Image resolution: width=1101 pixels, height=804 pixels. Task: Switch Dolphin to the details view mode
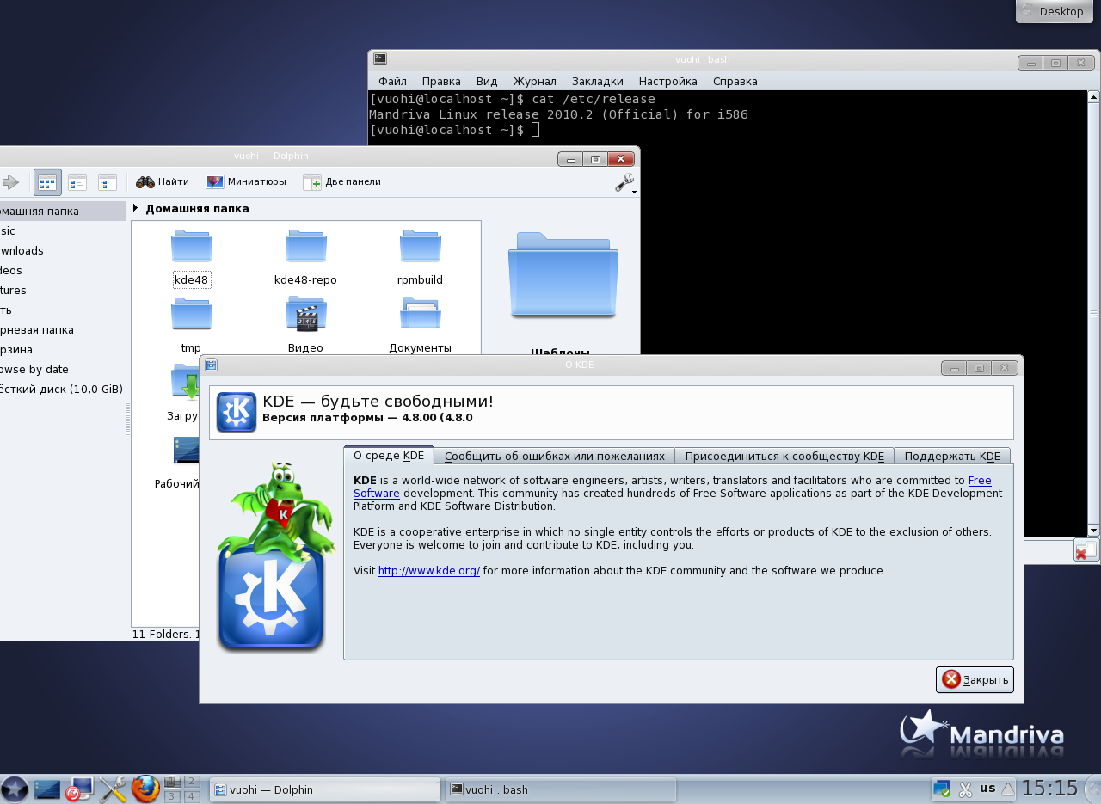pyautogui.click(x=108, y=182)
